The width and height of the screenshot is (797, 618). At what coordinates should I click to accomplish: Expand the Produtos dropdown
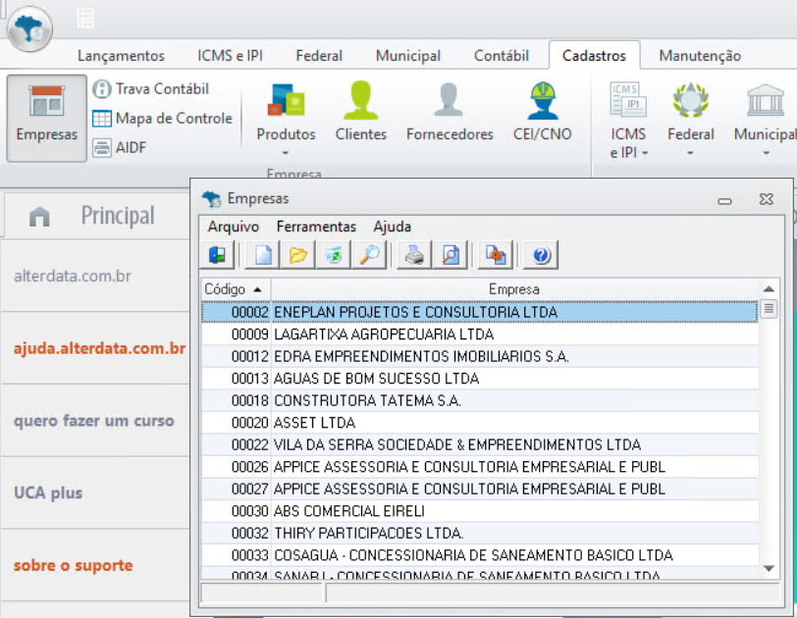(x=286, y=152)
